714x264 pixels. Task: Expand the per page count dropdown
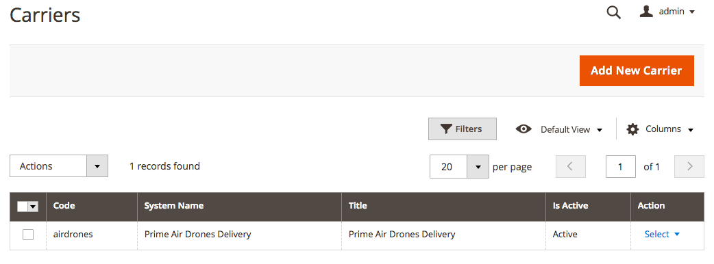pos(478,167)
